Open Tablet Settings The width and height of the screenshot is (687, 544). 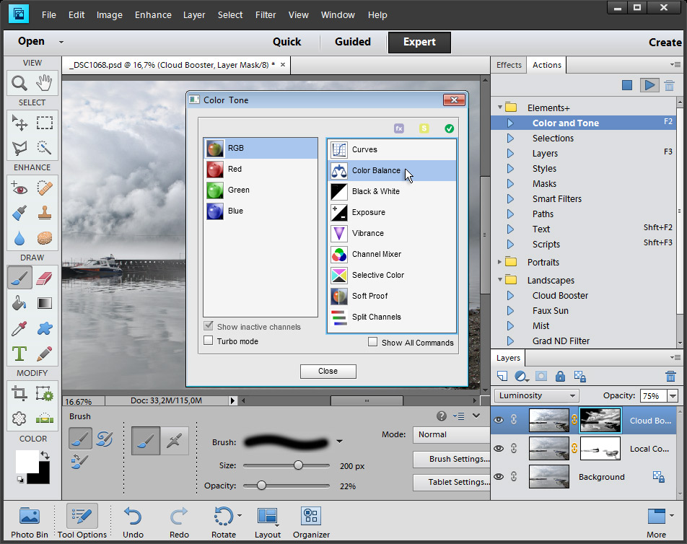coord(452,482)
